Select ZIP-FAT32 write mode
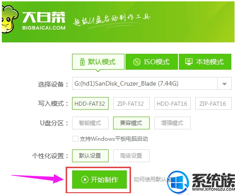The image size is (235, 195). (x=131, y=103)
